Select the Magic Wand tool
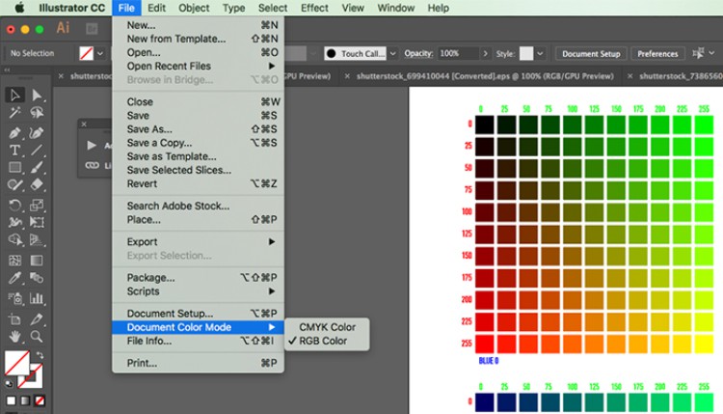 15,113
